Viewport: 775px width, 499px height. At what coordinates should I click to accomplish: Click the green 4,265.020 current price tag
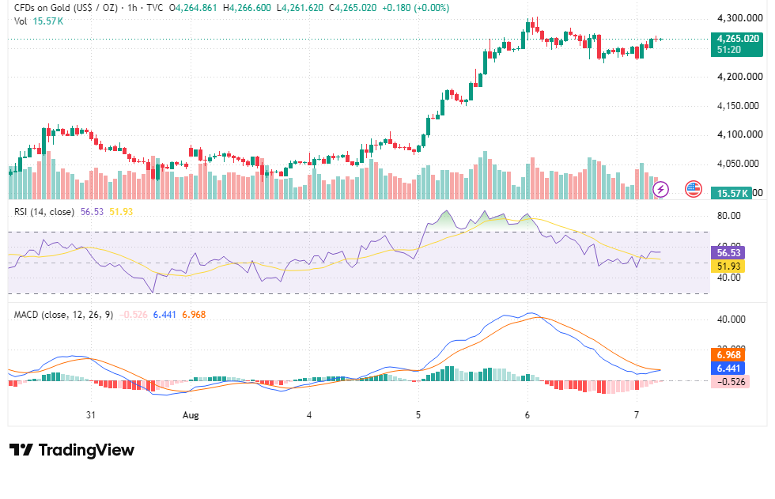point(736,44)
